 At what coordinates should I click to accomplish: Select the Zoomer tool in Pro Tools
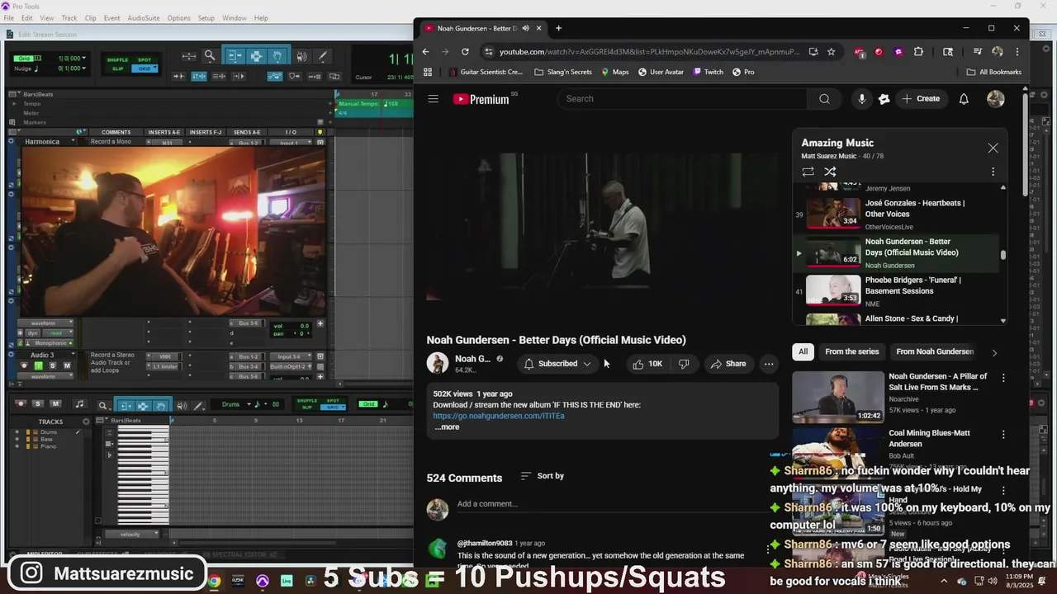(x=210, y=56)
